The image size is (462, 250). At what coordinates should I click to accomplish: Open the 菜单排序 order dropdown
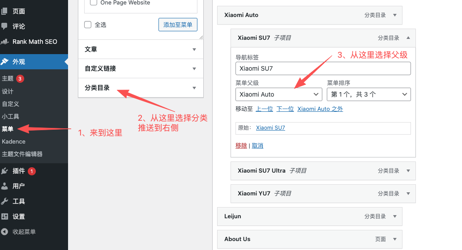click(x=368, y=94)
